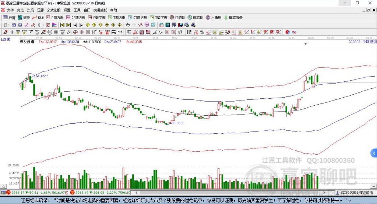The width and height of the screenshot is (377, 204).
Task: Open the calculator tool
Action: (x=168, y=25)
